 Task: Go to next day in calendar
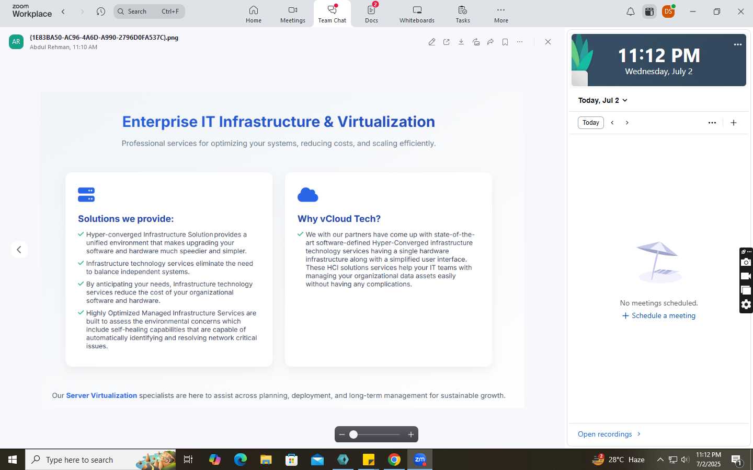(x=627, y=123)
